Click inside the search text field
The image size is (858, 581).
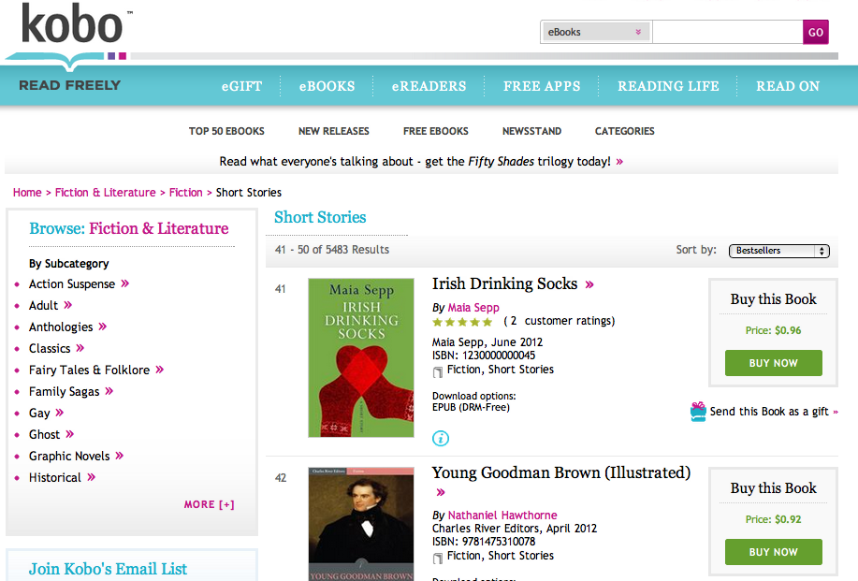coord(727,32)
